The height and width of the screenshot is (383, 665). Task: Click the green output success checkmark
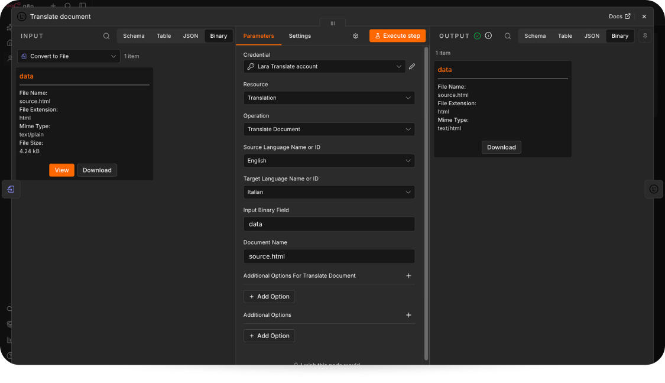click(477, 36)
